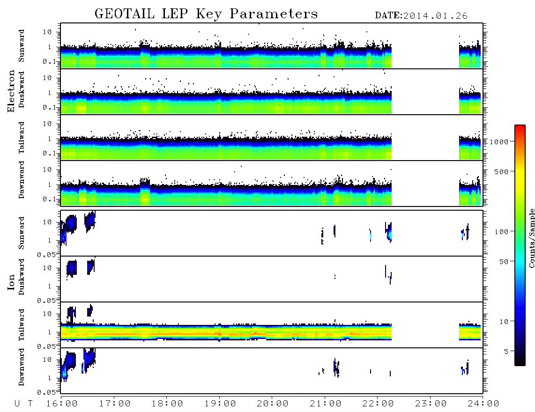Screen dimensions: 535x412
Task: Select the colorbar tick label "5"
Action: [x=506, y=352]
